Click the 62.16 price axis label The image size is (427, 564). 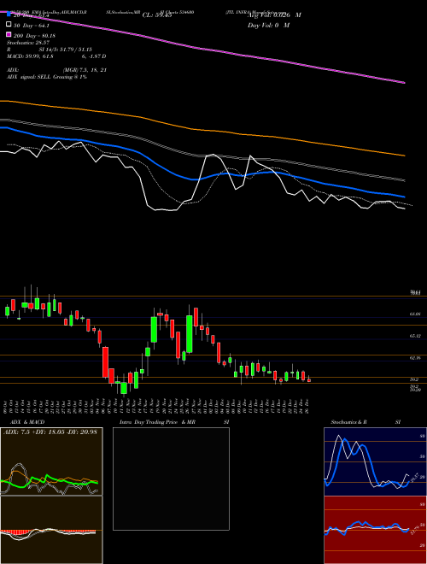[x=415, y=358]
